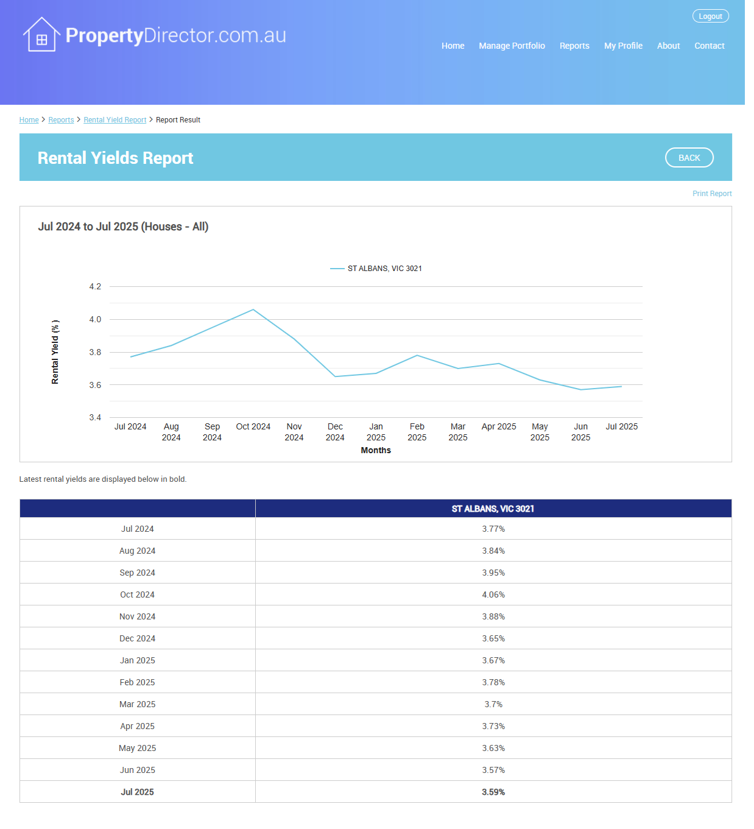Click the 4.06% yield cell for Oct 2024
The image size is (754, 829).
(x=493, y=594)
